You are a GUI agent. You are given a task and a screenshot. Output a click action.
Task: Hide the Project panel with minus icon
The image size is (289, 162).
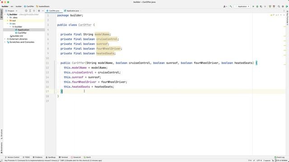43,11
